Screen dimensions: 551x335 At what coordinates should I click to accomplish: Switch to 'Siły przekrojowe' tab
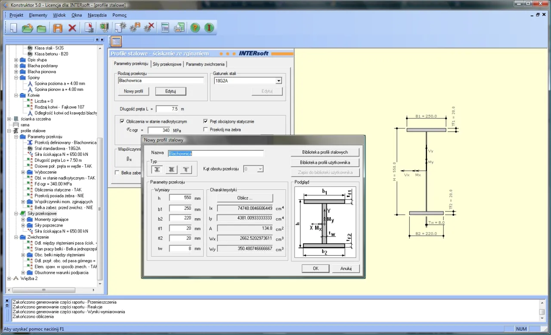167,64
